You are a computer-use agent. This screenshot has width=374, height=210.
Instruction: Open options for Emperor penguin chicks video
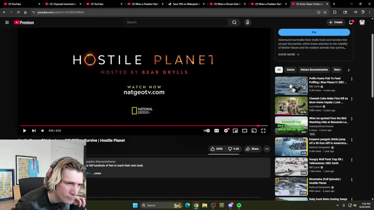[x=352, y=140]
